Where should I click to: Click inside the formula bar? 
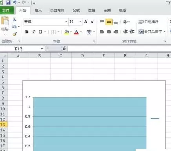click(x=119, y=49)
